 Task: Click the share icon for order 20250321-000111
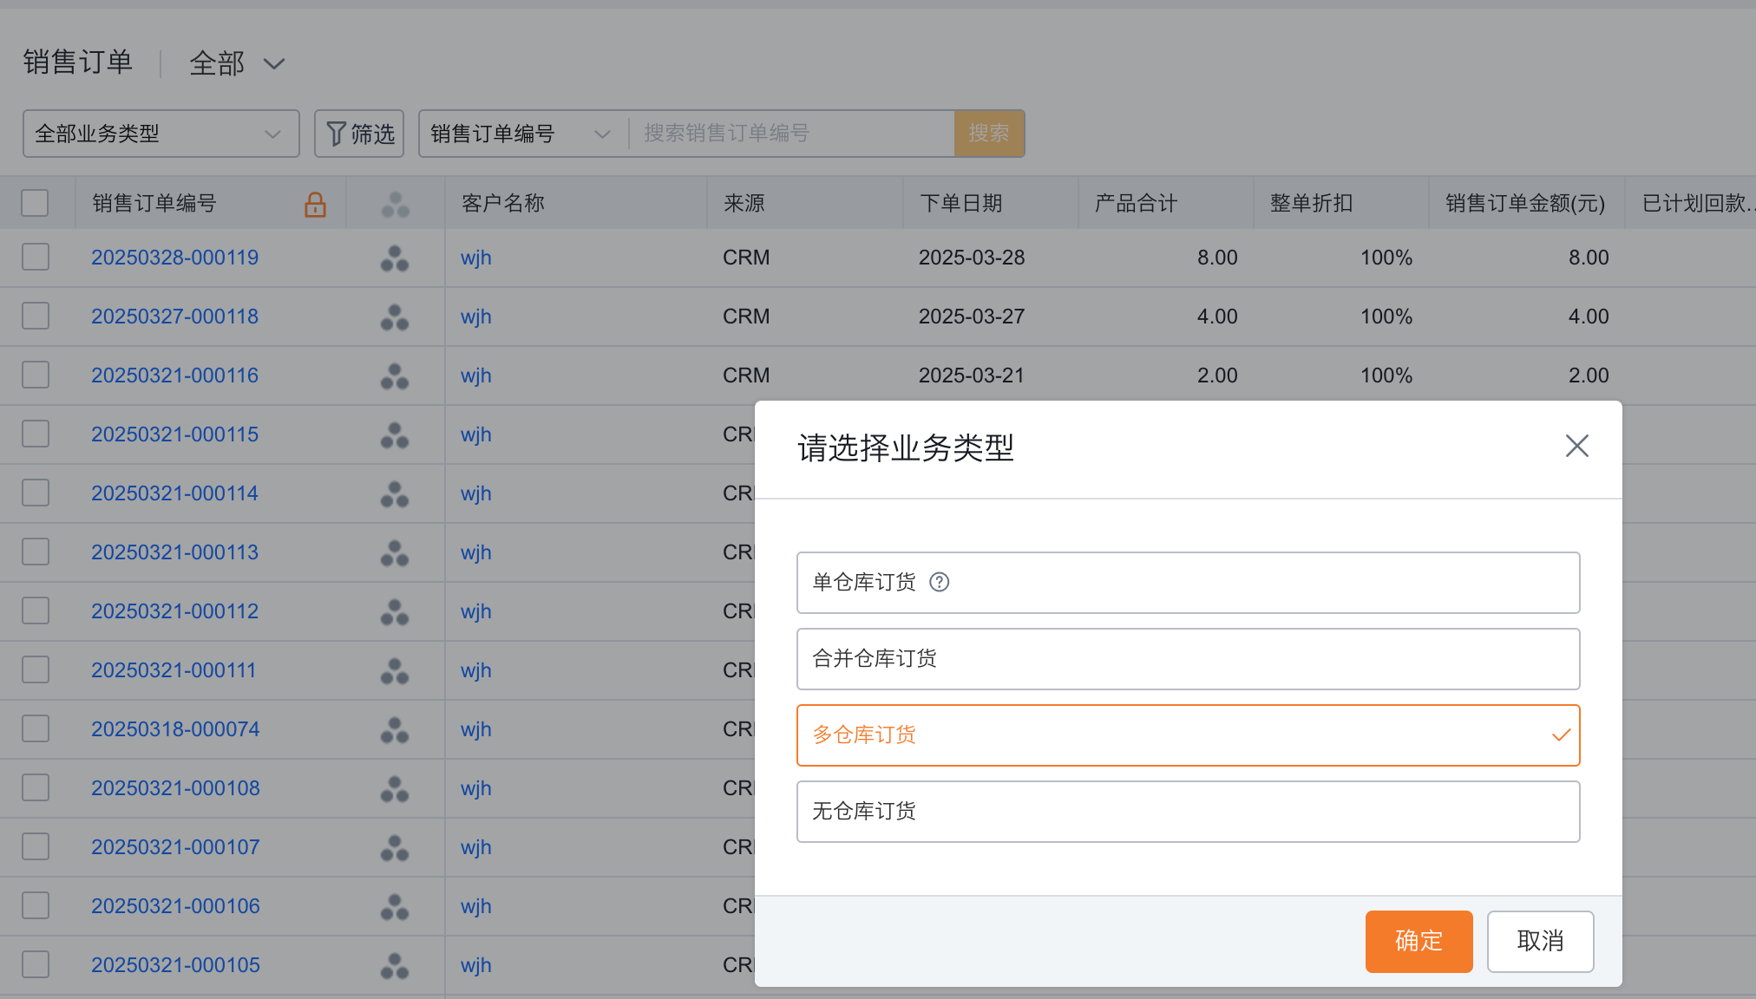(395, 671)
